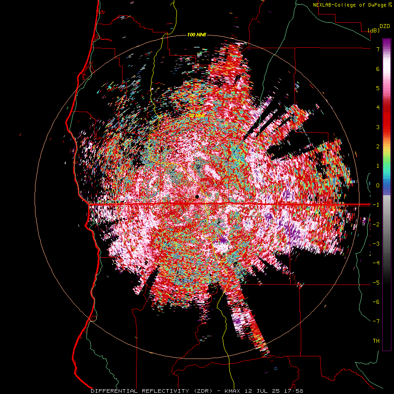This screenshot has width=394, height=394.
Task: Click the -1 scale label
Action: [x=376, y=205]
